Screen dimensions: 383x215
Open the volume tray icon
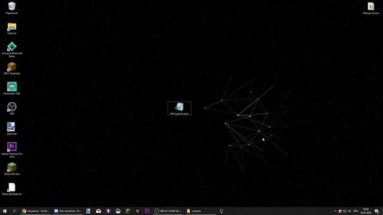[x=349, y=211]
